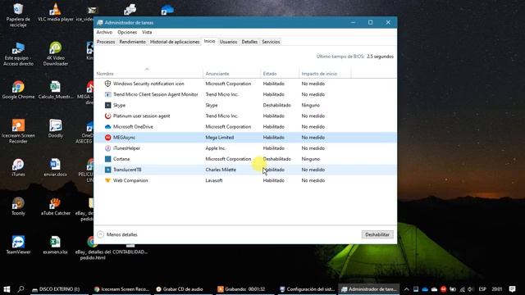This screenshot has height=295, width=525.
Task: Click the MEGAsync red icon
Action: pos(107,138)
